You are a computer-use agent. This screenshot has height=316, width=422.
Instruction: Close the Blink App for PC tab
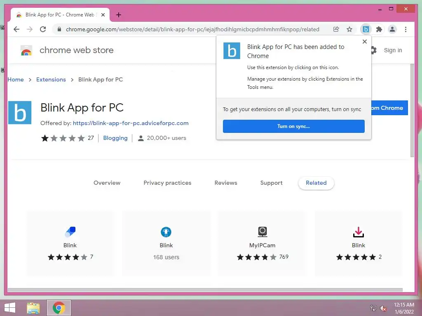[x=103, y=15]
